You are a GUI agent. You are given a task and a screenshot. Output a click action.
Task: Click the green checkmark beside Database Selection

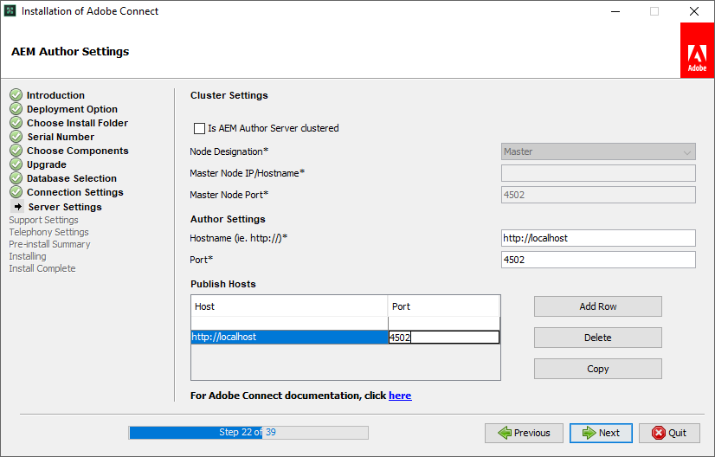pyautogui.click(x=16, y=178)
